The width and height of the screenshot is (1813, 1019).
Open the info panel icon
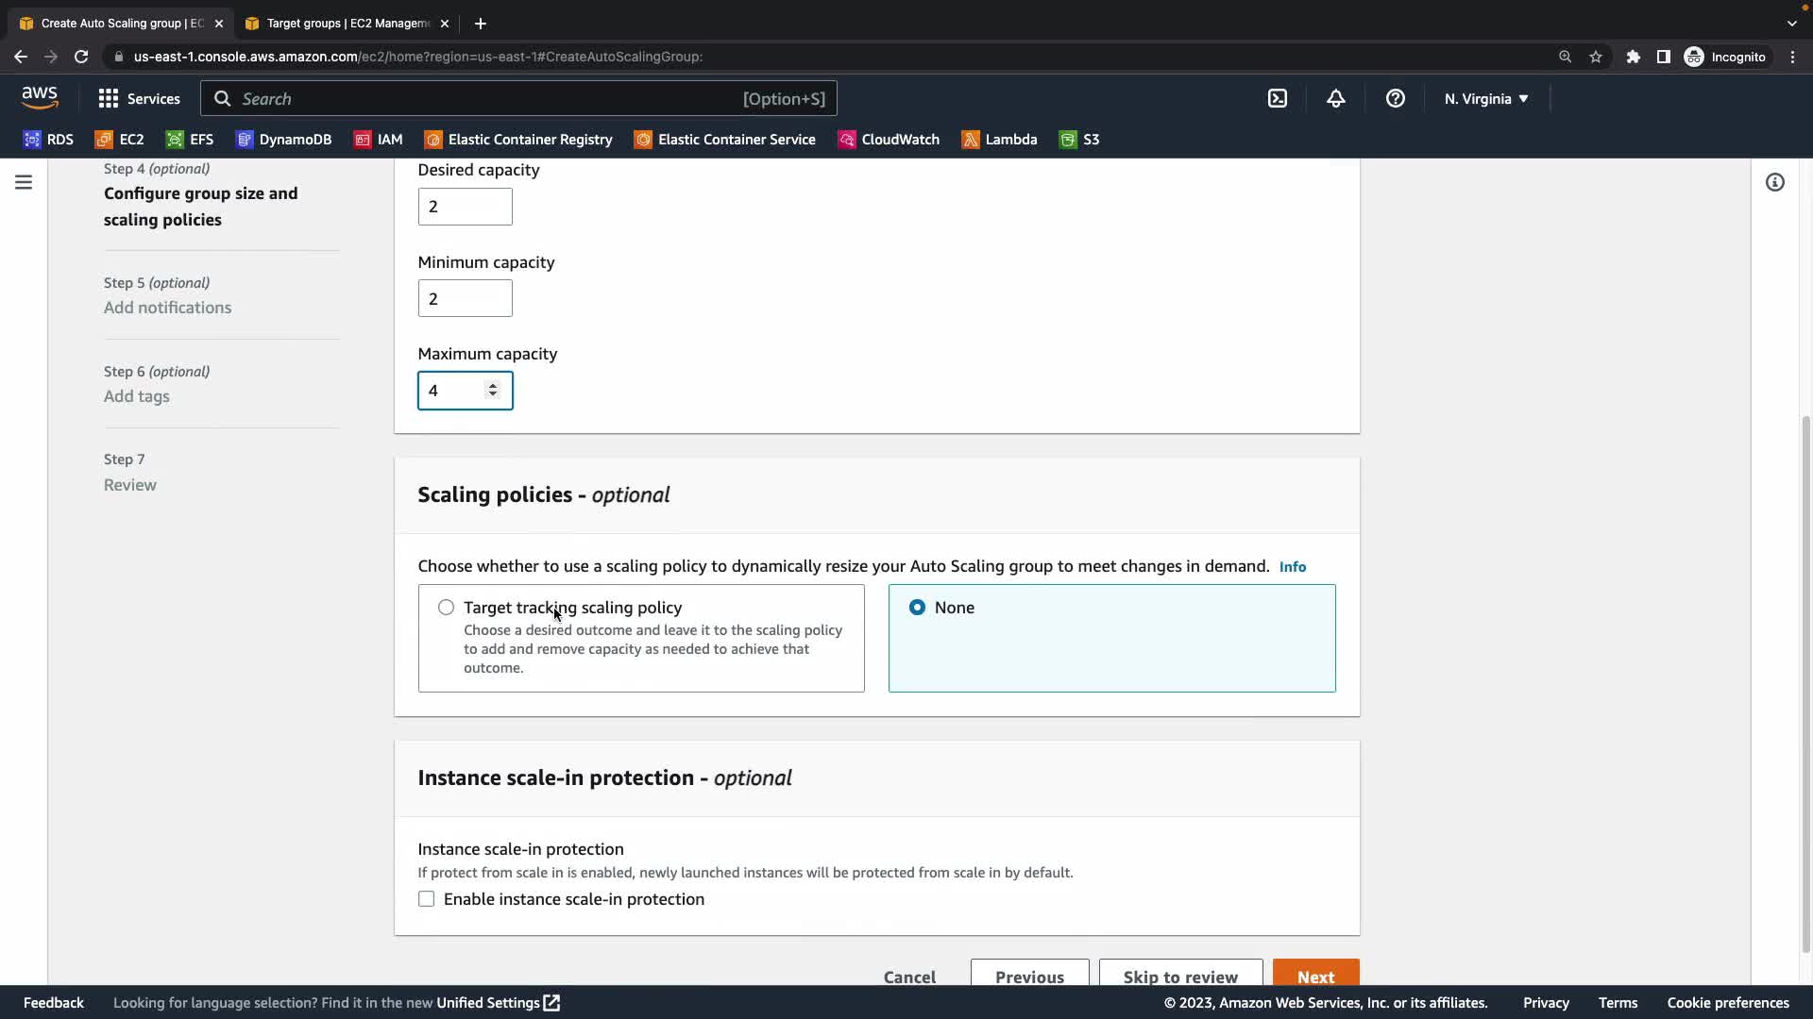[x=1774, y=182]
